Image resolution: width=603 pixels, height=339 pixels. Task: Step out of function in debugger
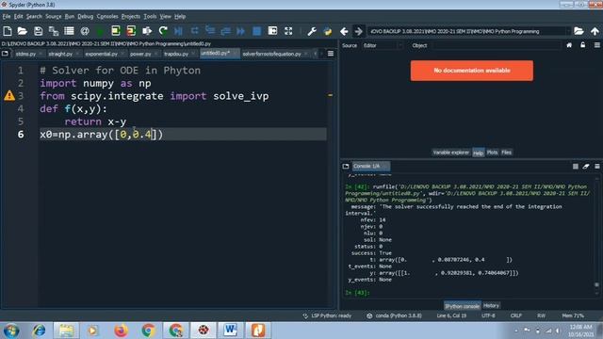[x=226, y=31]
